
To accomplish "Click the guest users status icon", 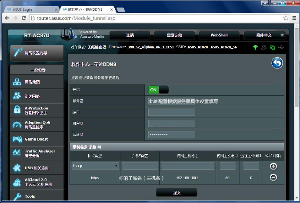I will pos(264,47).
